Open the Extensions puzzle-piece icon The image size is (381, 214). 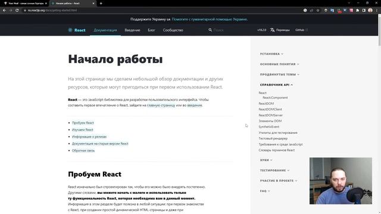click(357, 11)
